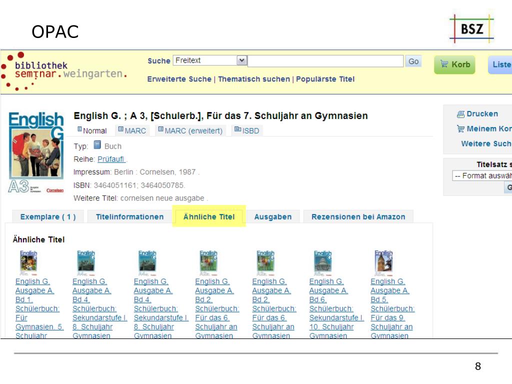Open Weitere Suche link
This screenshot has width=512, height=384.
coord(486,143)
